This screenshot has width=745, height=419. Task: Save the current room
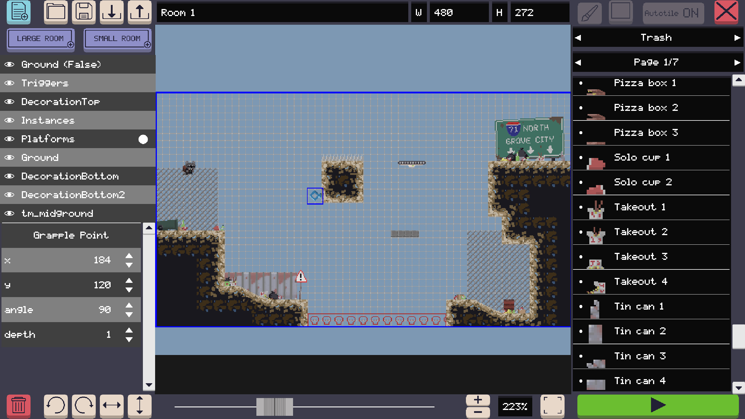pyautogui.click(x=84, y=12)
